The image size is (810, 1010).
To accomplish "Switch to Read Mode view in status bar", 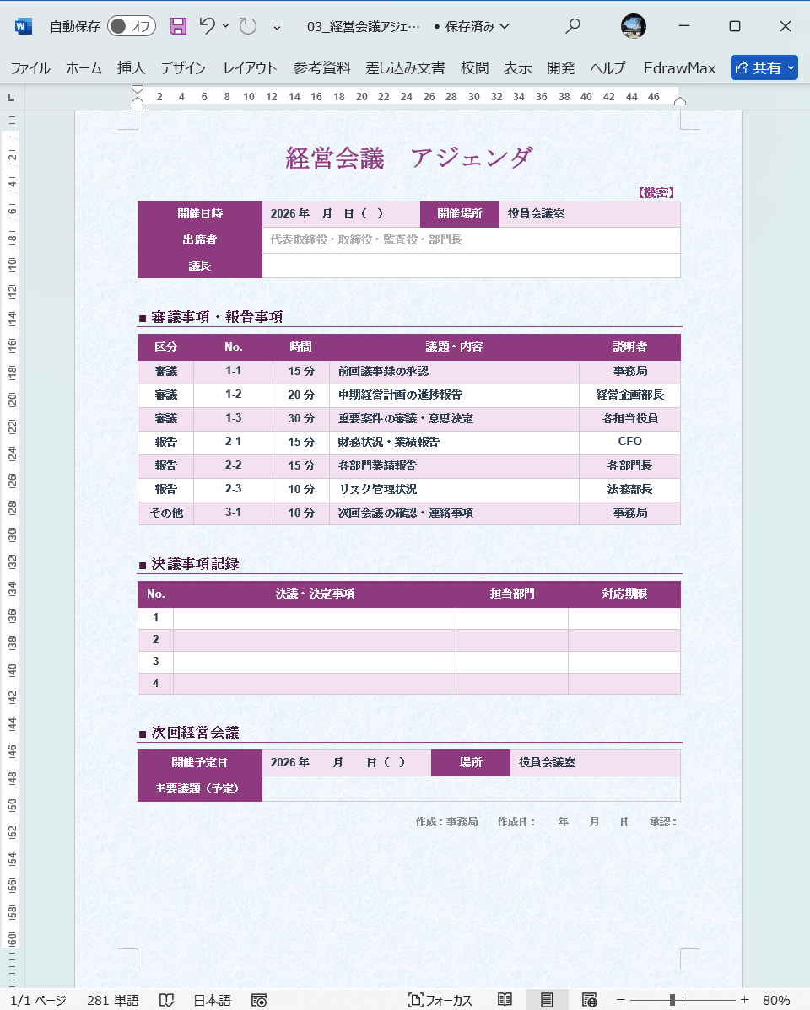I will click(505, 999).
